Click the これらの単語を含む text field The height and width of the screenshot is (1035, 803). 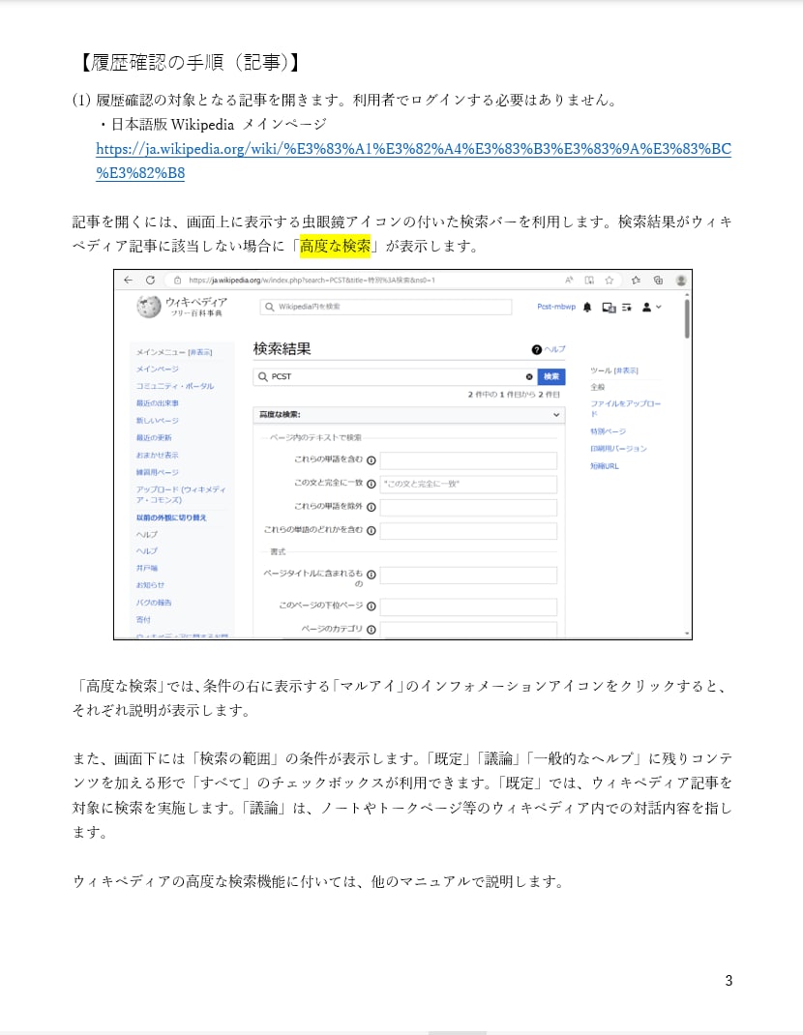tap(468, 460)
